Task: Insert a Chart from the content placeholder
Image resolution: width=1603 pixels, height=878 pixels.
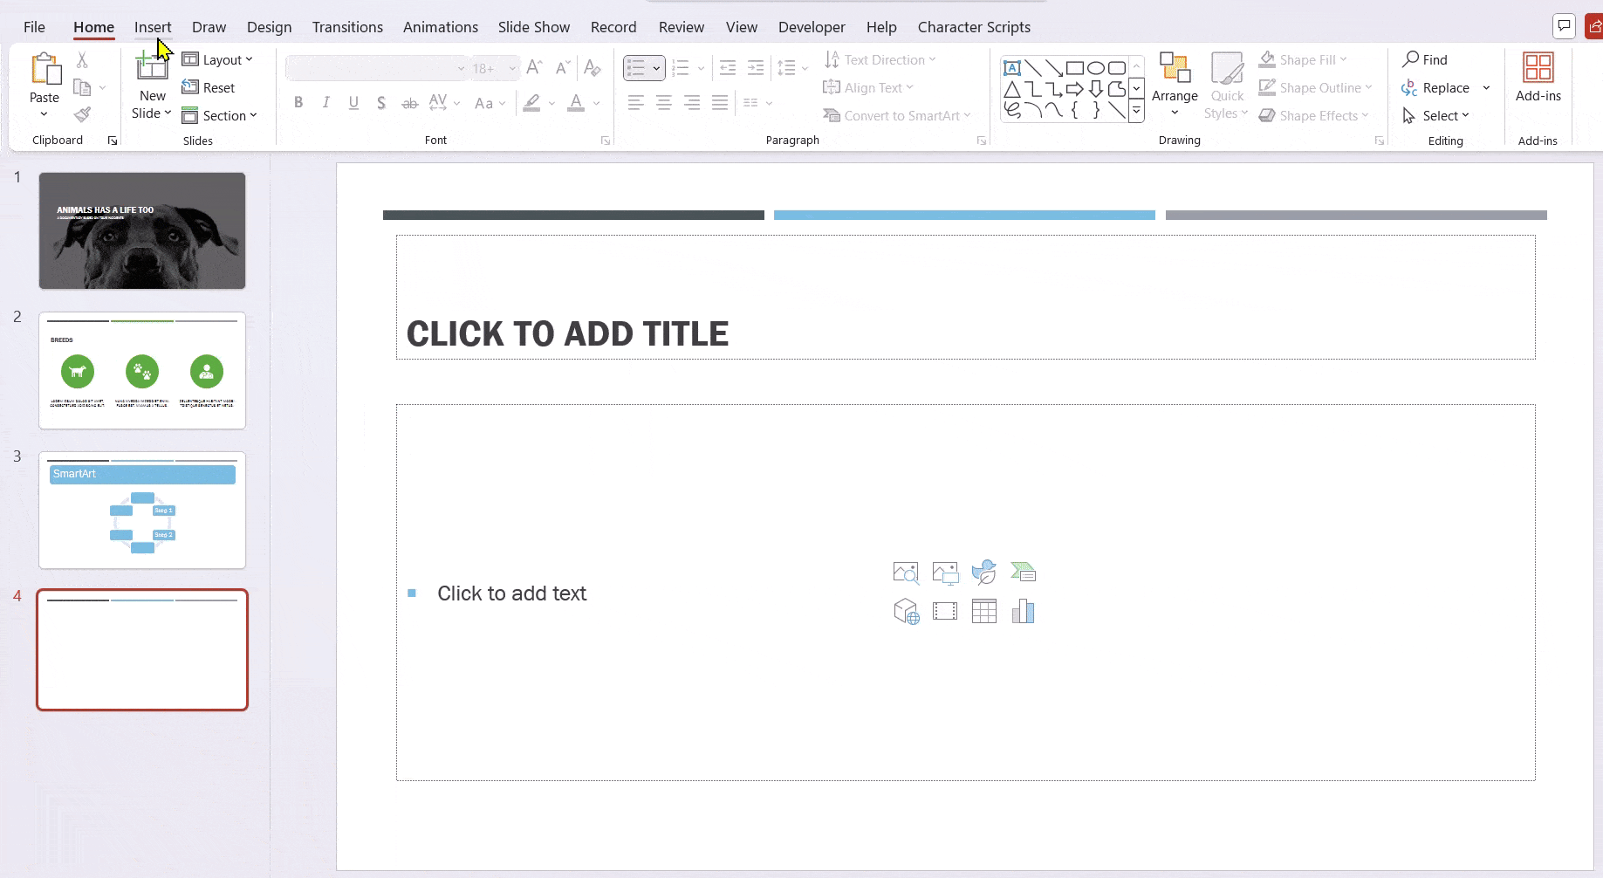Action: pyautogui.click(x=1024, y=611)
